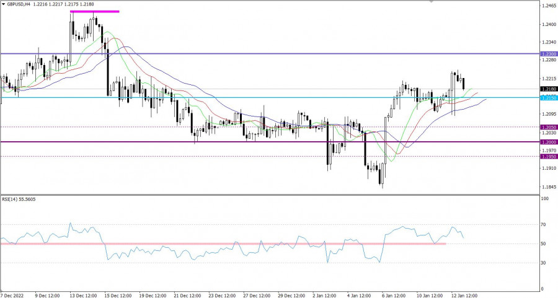Click the 1.2050 dotted level label
The width and height of the screenshot is (558, 298).
(547, 127)
